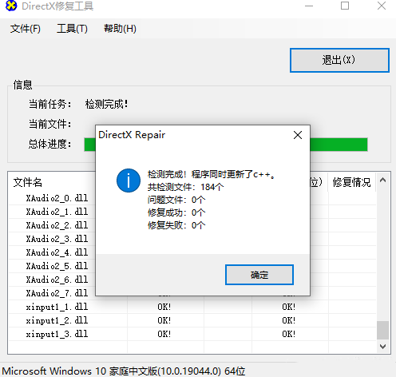Confirm with the 确定 button
Image resolution: width=396 pixels, height=377 pixels.
[259, 275]
